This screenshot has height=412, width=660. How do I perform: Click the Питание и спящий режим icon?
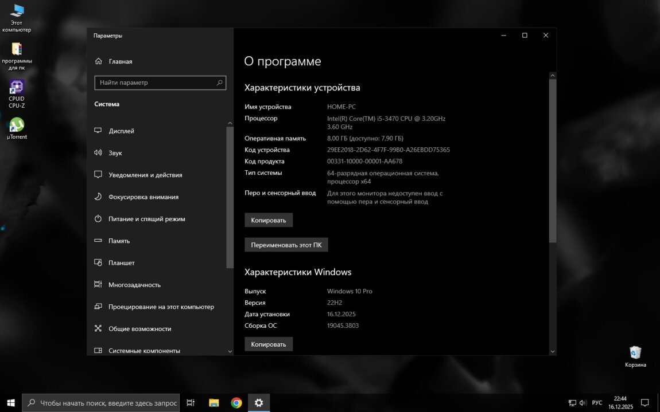click(98, 219)
